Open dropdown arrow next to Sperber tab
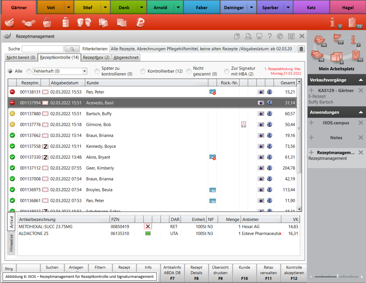 coord(288,8)
